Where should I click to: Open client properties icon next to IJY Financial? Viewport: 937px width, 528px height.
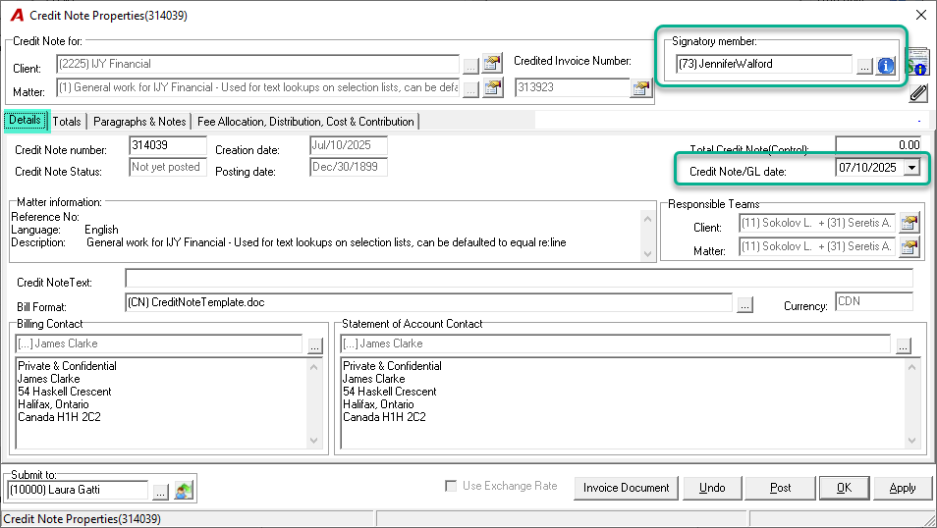(x=492, y=64)
